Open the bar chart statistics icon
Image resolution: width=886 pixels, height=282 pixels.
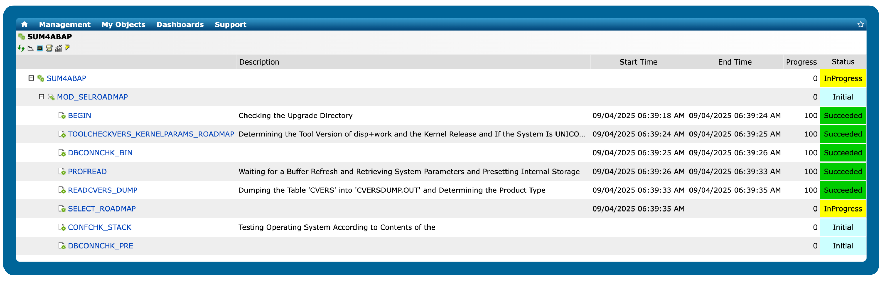(59, 48)
